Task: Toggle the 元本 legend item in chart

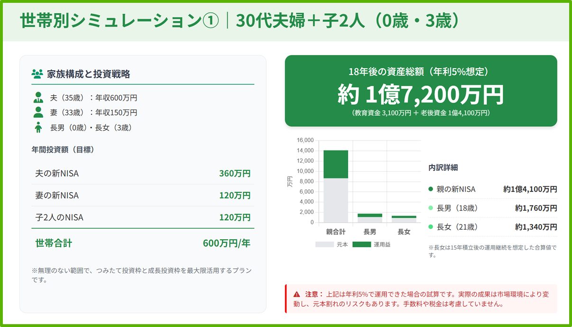Action: click(x=332, y=244)
